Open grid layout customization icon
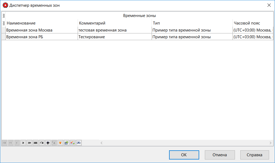 point(73,143)
